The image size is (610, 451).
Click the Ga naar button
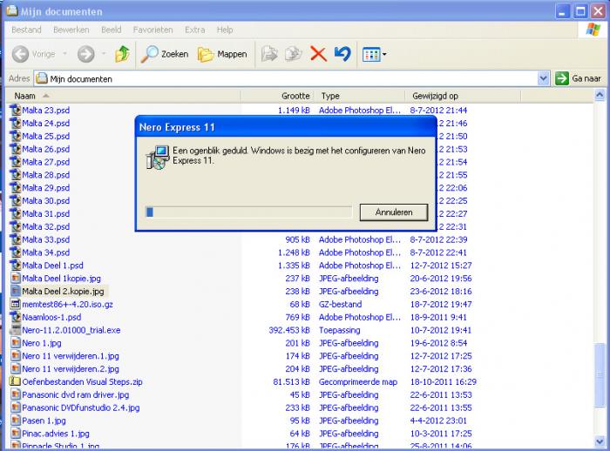click(x=578, y=78)
